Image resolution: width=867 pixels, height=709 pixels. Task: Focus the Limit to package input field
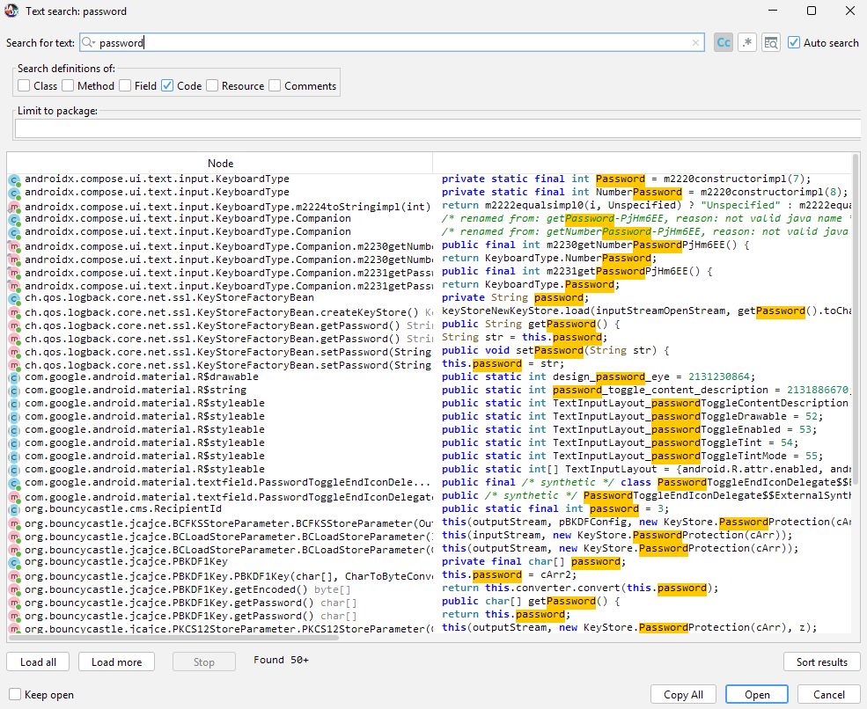point(437,128)
